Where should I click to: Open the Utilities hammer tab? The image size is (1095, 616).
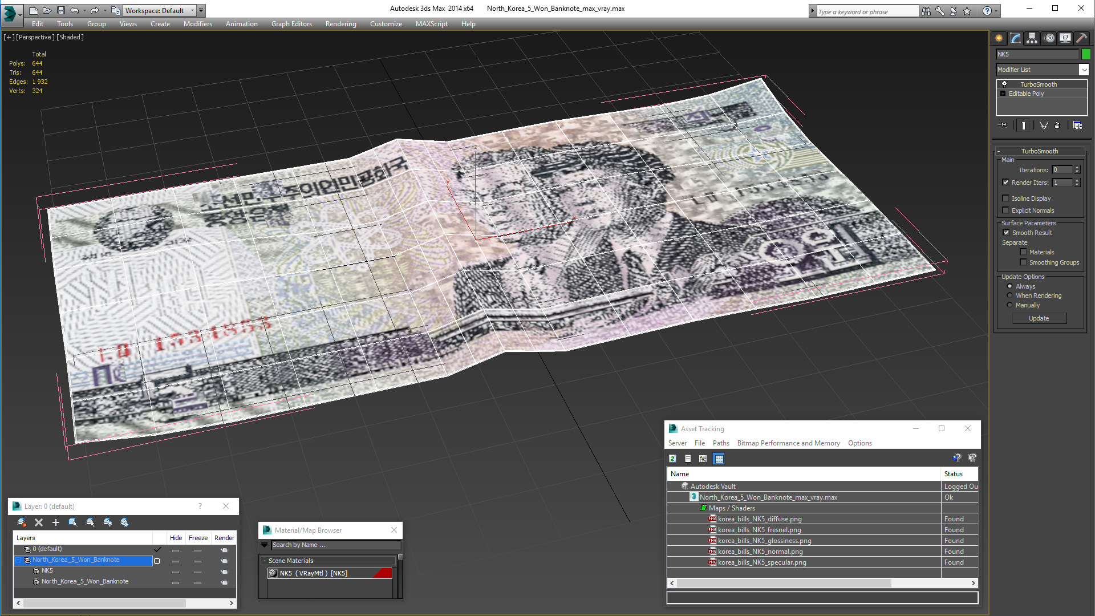pyautogui.click(x=1081, y=38)
